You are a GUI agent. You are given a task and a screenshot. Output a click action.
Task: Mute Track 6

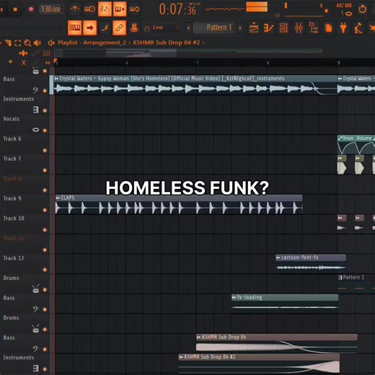pyautogui.click(x=45, y=151)
